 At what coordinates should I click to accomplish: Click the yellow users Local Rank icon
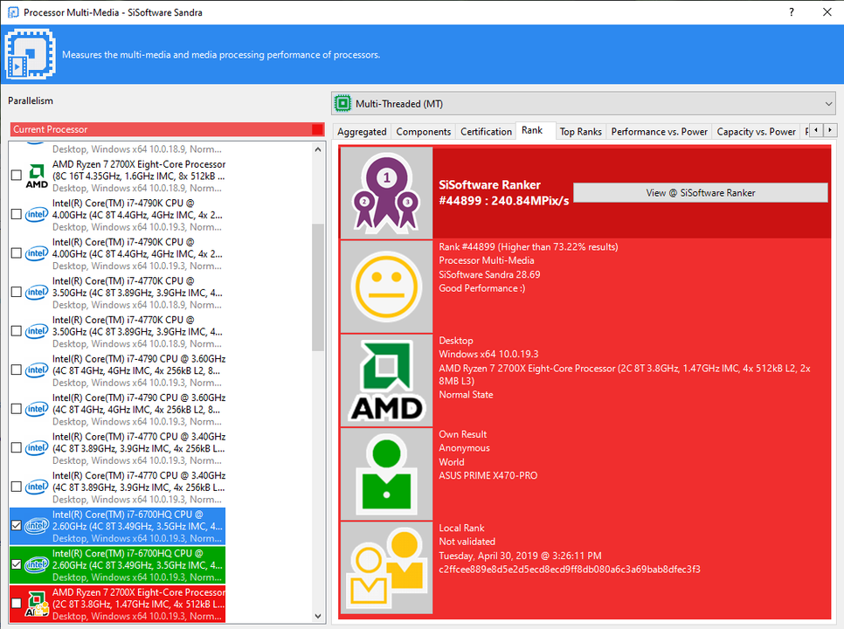387,567
